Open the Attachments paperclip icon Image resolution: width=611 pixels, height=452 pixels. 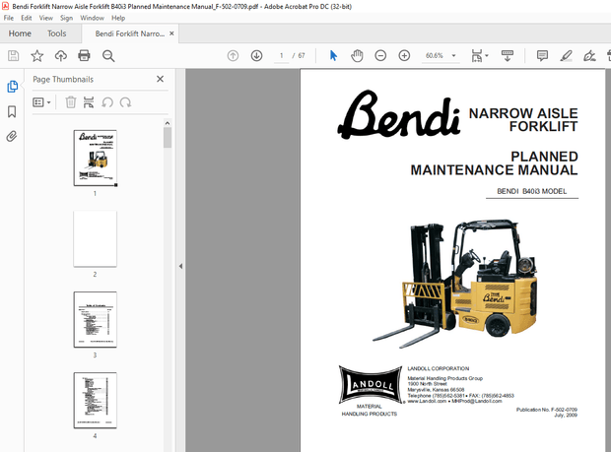point(12,136)
